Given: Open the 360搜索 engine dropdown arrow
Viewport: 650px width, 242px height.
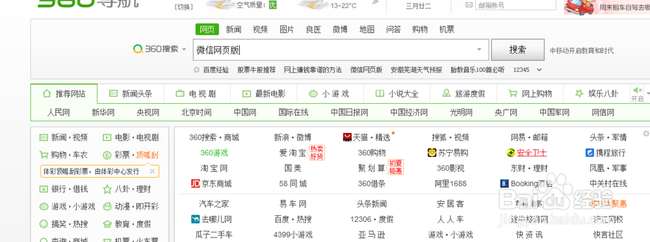Looking at the screenshot, I should point(185,50).
